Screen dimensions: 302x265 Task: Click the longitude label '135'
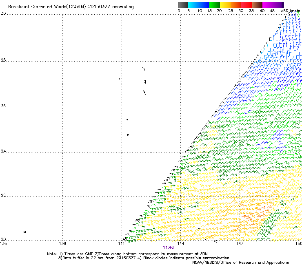click(x=3, y=243)
